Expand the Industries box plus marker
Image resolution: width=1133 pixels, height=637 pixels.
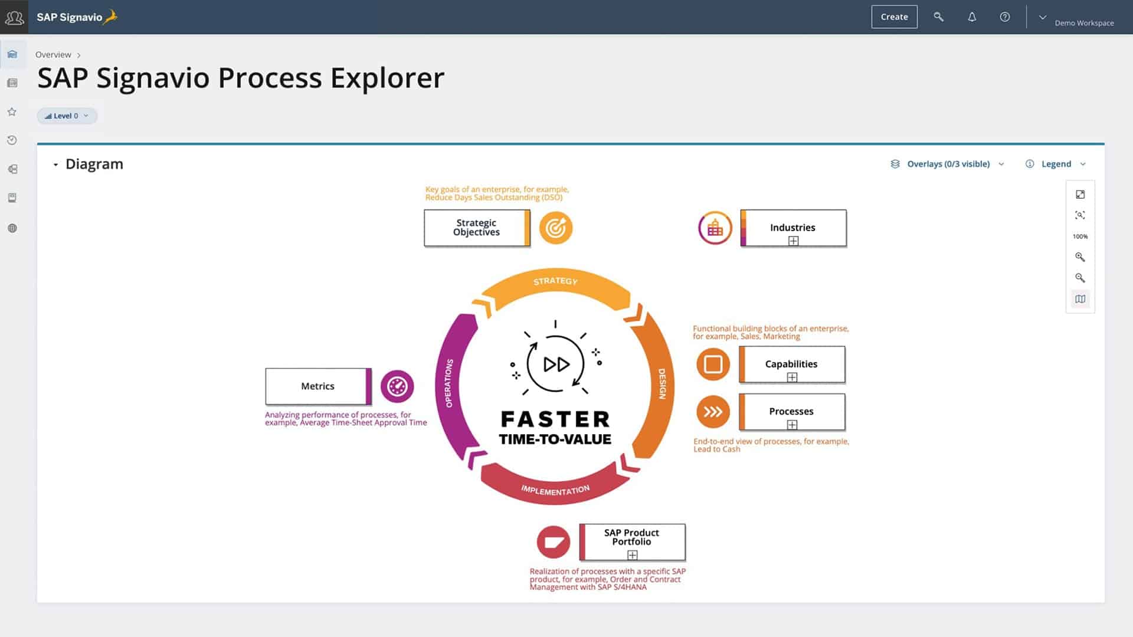pyautogui.click(x=793, y=241)
